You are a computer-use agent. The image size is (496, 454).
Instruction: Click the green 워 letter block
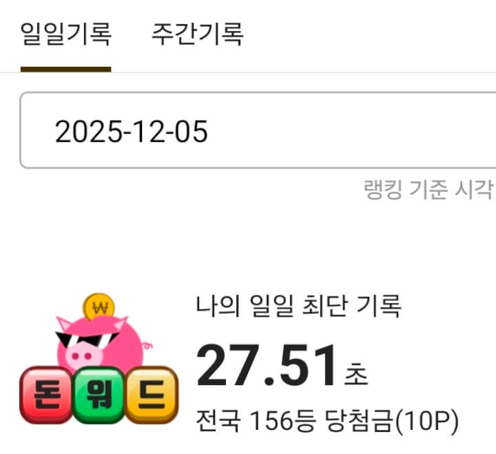tap(99, 395)
